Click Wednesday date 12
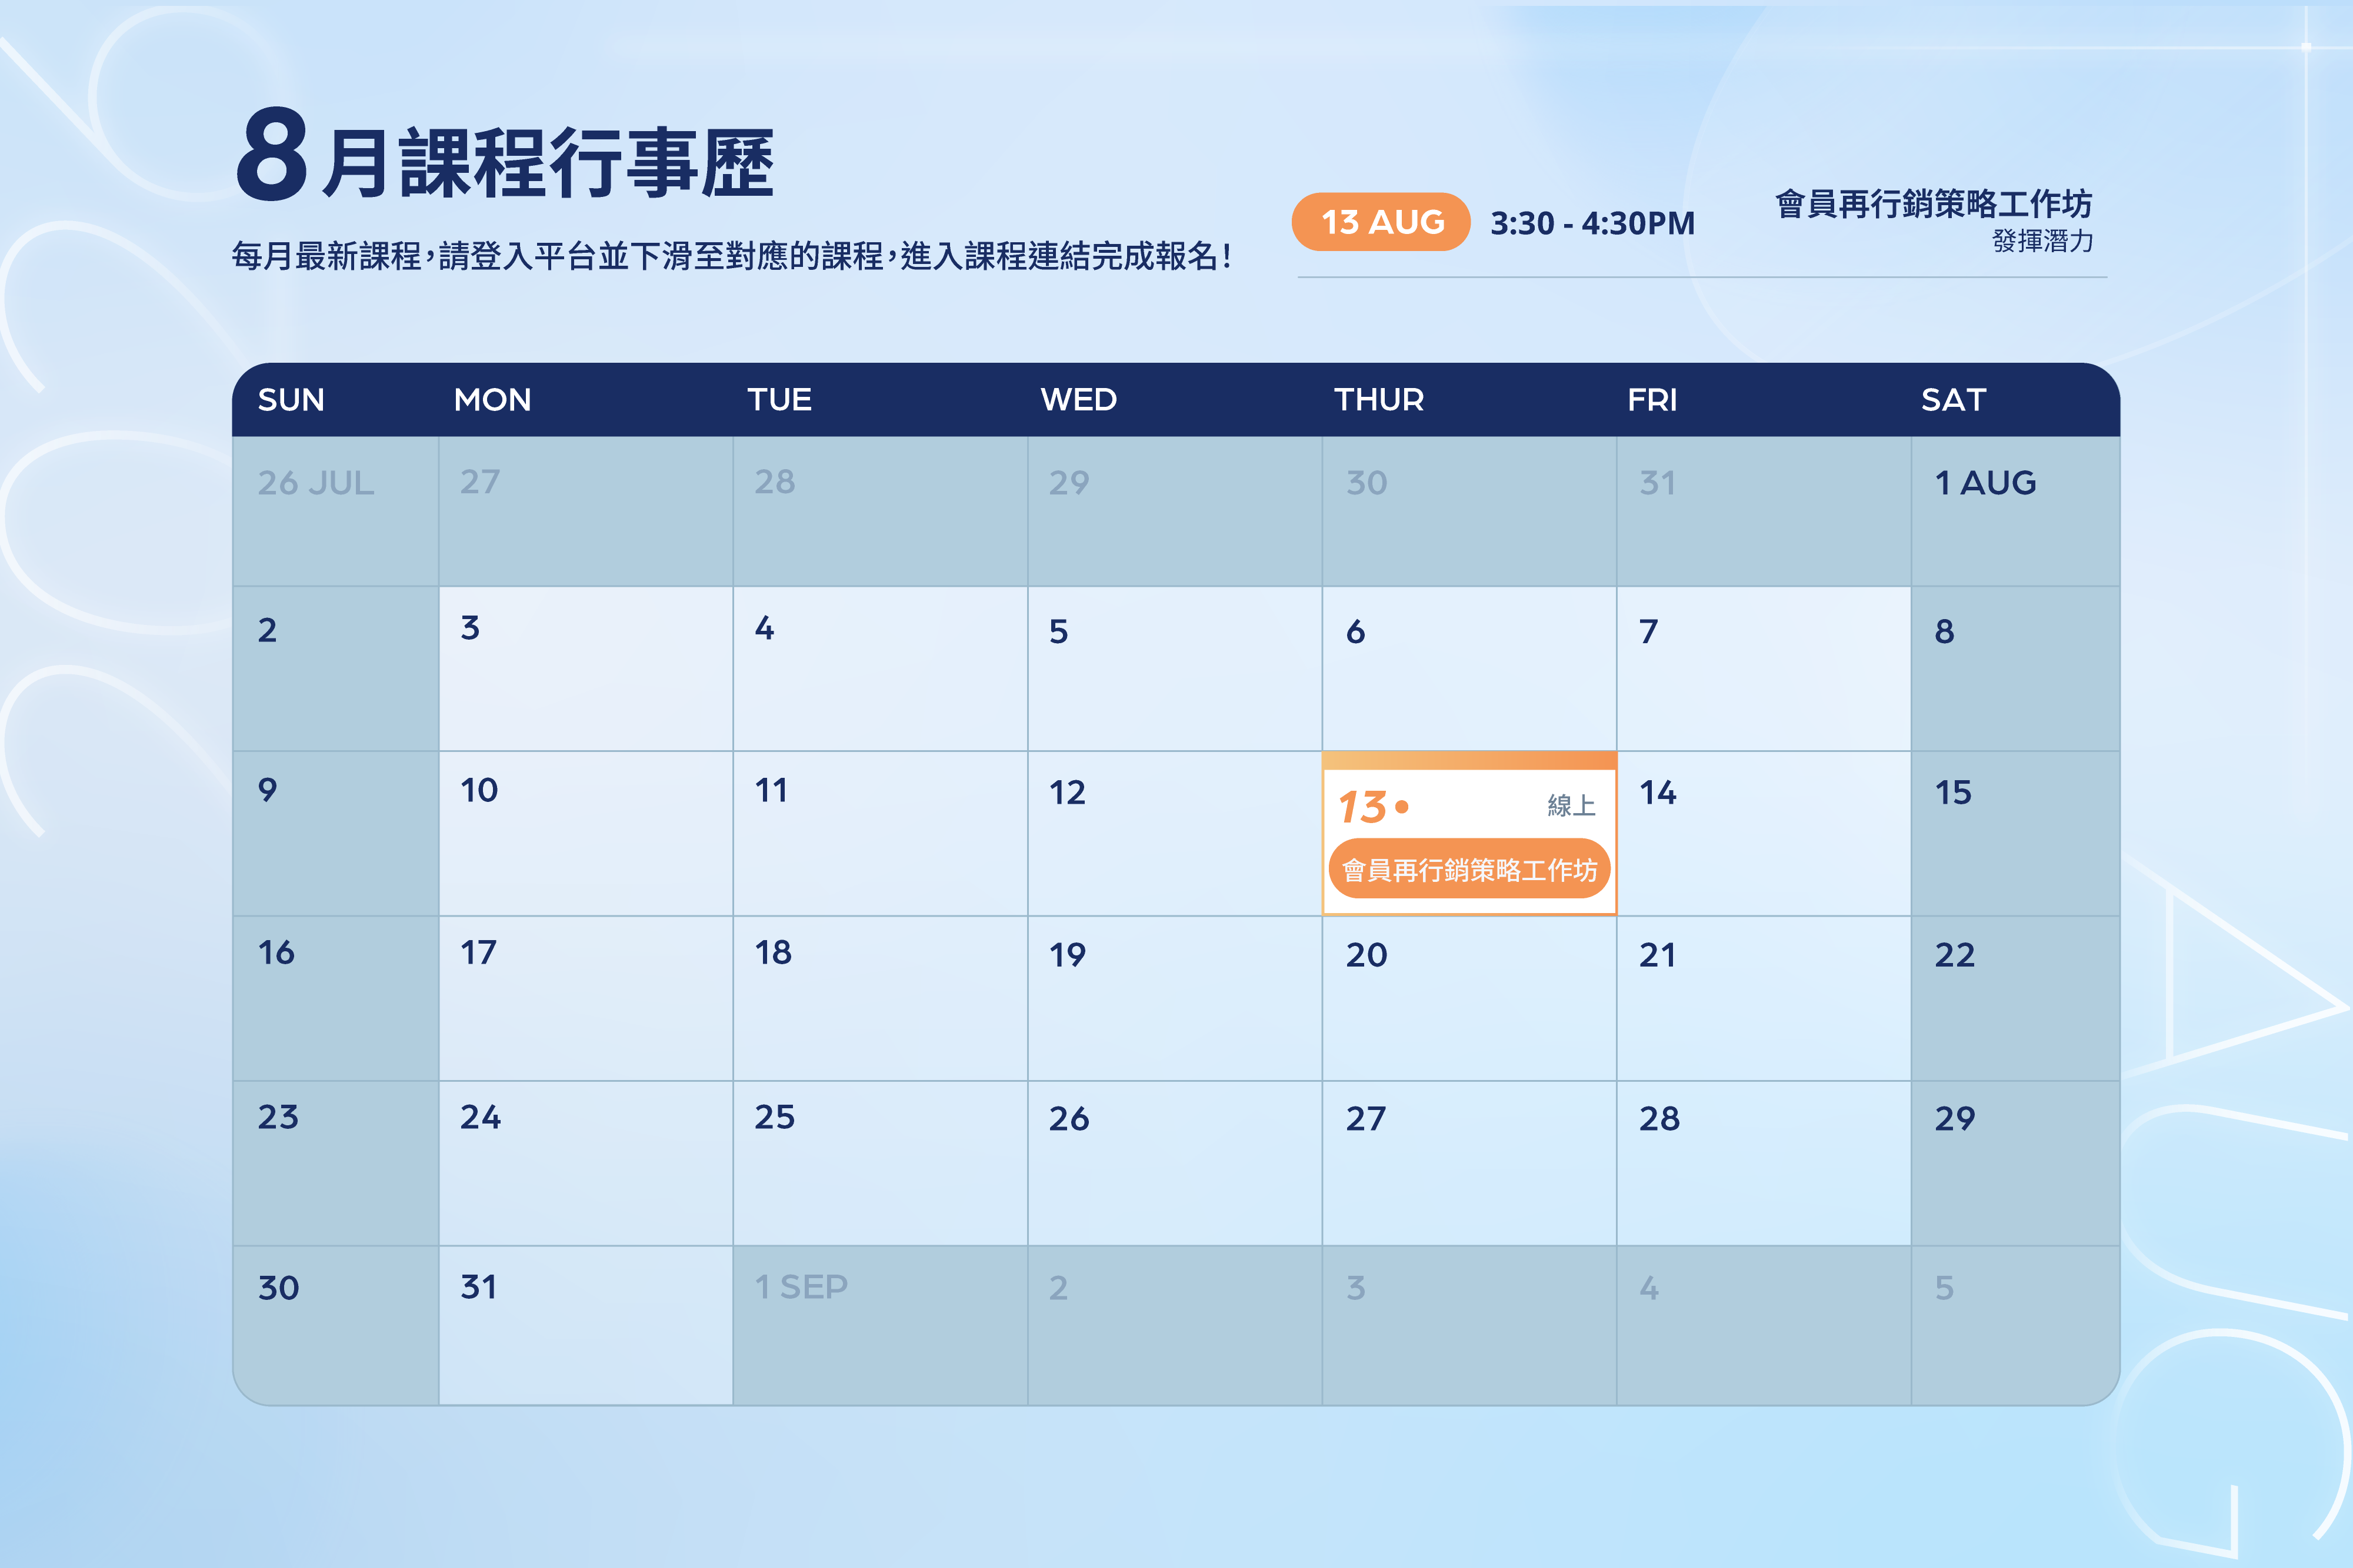Screen dimensions: 2353x1568 click(1066, 792)
